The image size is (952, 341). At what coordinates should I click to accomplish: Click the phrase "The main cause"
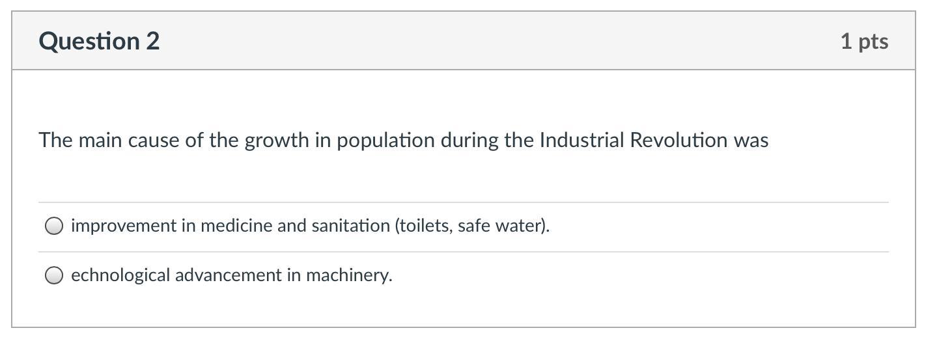click(x=107, y=140)
